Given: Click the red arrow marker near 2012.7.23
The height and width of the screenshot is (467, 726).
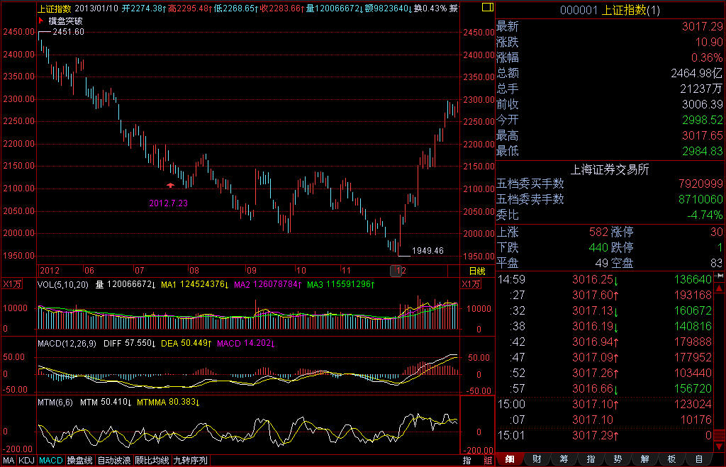Looking at the screenshot, I should pos(170,185).
